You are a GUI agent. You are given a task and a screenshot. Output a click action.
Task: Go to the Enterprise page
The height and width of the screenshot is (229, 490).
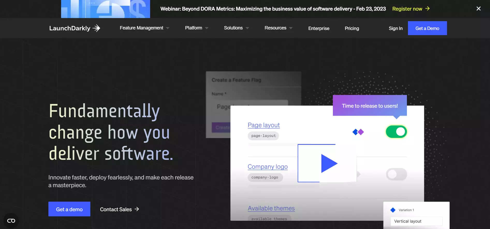319,28
